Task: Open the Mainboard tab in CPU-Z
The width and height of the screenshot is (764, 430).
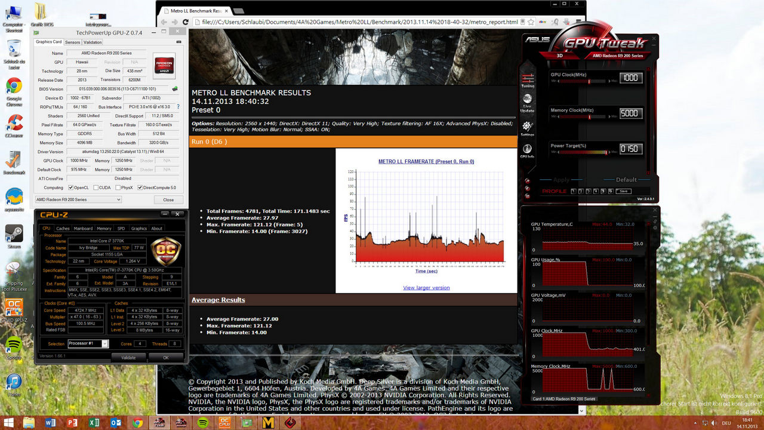Action: [83, 228]
